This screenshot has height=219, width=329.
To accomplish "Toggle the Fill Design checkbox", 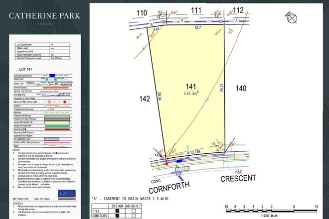I will [x=117, y=211].
